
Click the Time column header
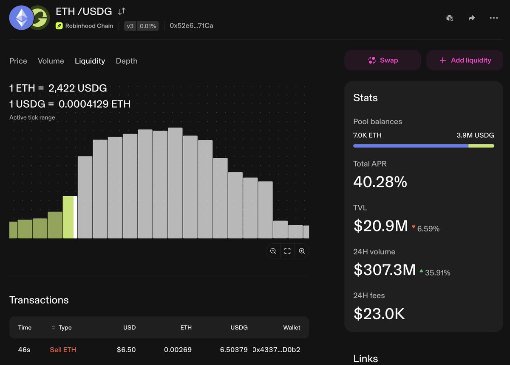point(25,328)
